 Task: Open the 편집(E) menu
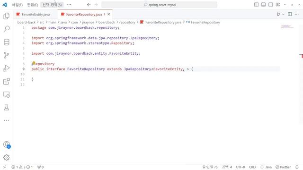click(32, 5)
